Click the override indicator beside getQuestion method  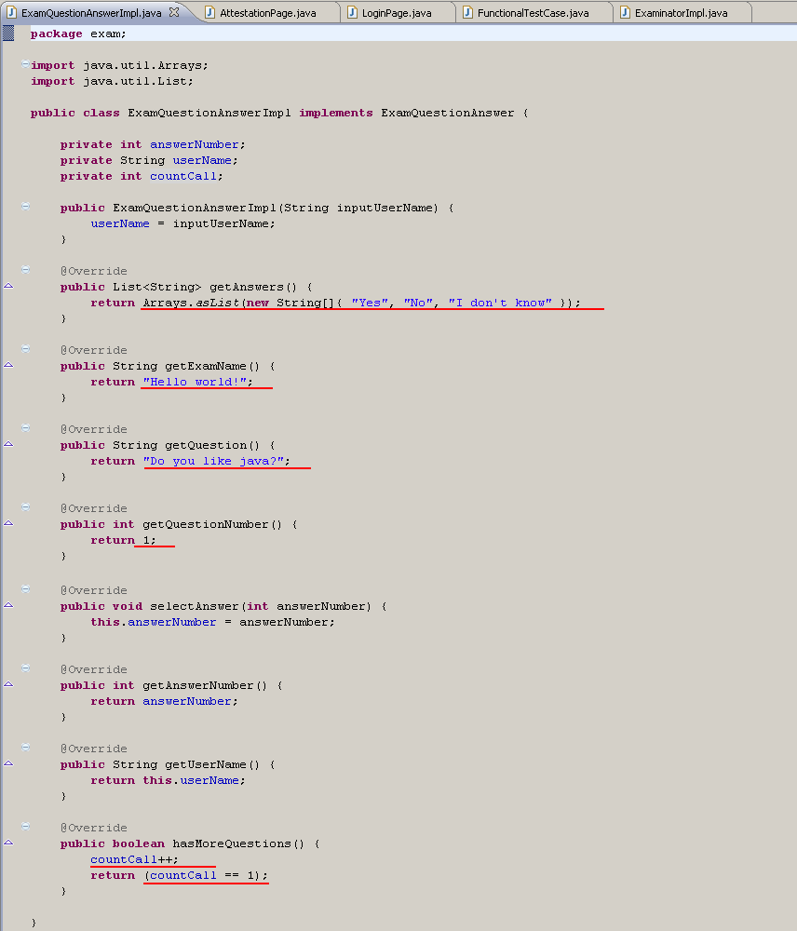tap(8, 445)
